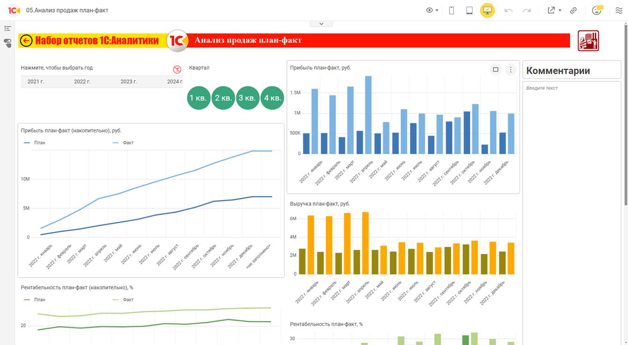Click the 1C logo in the title bar
Screen dimensions: 628x345
coord(14,10)
